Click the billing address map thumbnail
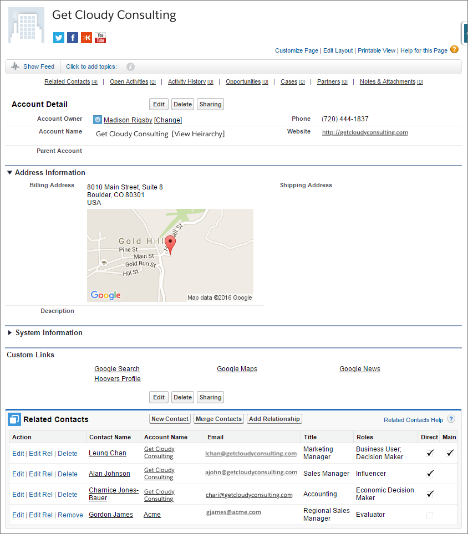Image resolution: width=468 pixels, height=534 pixels. tap(170, 255)
